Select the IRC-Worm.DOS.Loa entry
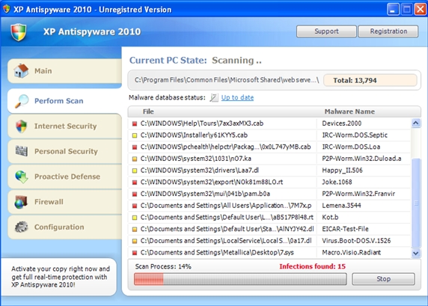Image resolution: width=428 pixels, height=306 pixels. pyautogui.click(x=351, y=147)
